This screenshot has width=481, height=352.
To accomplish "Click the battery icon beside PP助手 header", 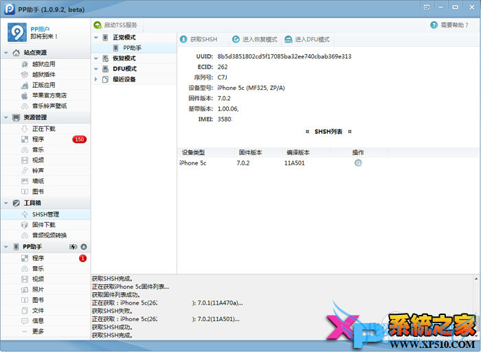I will (x=73, y=246).
